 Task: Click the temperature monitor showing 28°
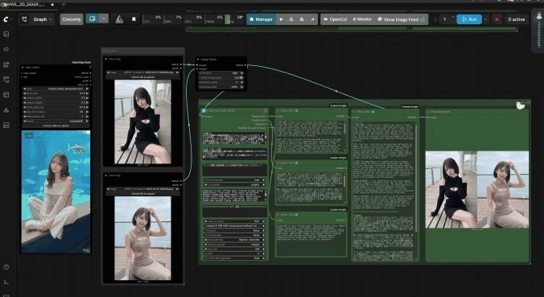coord(234,19)
